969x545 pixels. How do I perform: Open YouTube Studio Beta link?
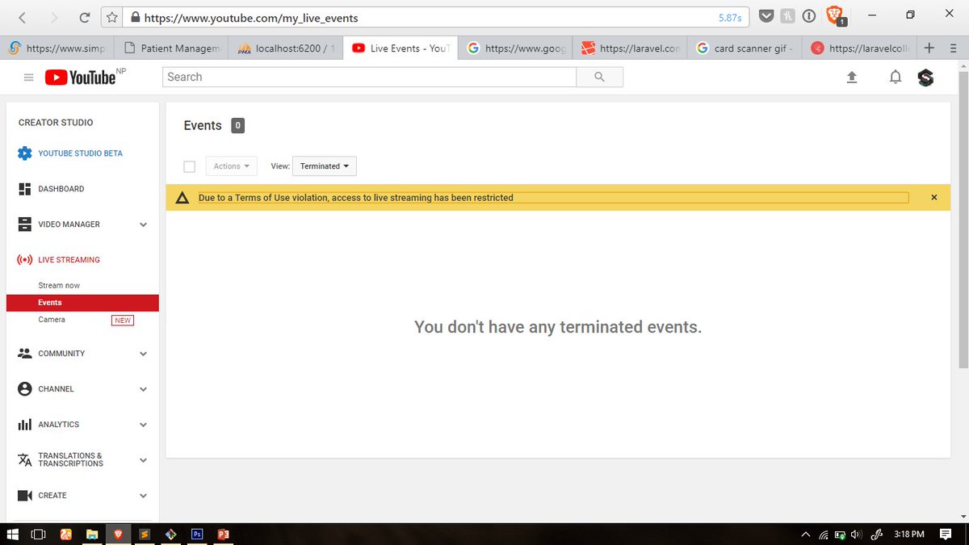[80, 153]
